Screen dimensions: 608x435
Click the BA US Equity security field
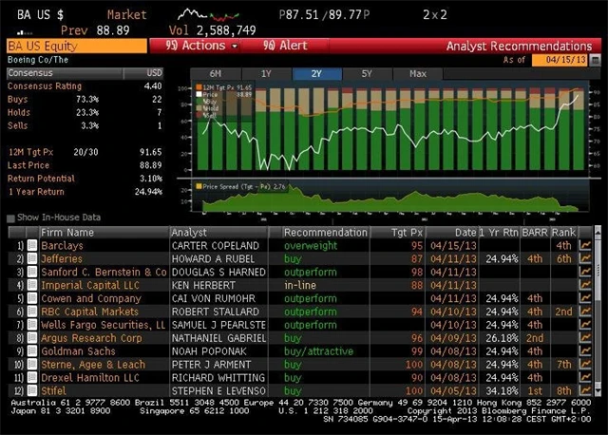(x=74, y=46)
